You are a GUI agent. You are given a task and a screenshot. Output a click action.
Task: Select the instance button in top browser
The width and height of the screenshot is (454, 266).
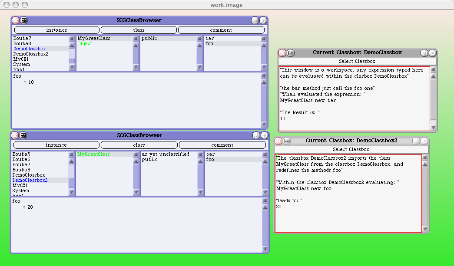[x=56, y=30]
